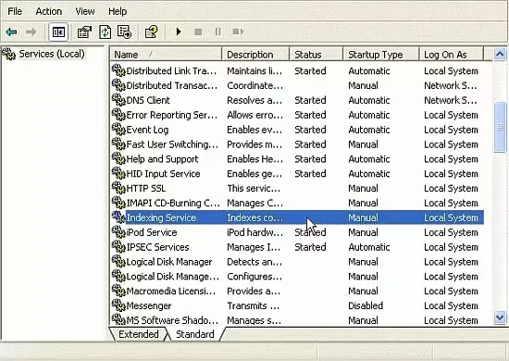Select the Messenger service name
The height and width of the screenshot is (361, 509).
(x=149, y=305)
